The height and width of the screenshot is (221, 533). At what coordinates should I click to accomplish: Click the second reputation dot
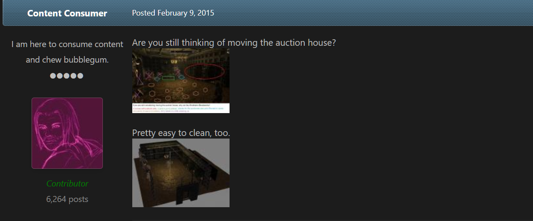[60, 76]
